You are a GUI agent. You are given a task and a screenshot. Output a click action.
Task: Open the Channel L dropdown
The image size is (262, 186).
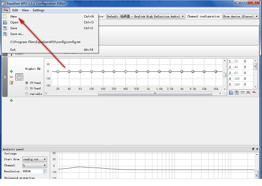(35, 165)
